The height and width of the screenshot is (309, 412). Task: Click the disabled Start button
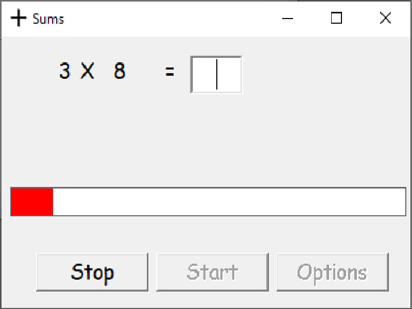point(212,272)
